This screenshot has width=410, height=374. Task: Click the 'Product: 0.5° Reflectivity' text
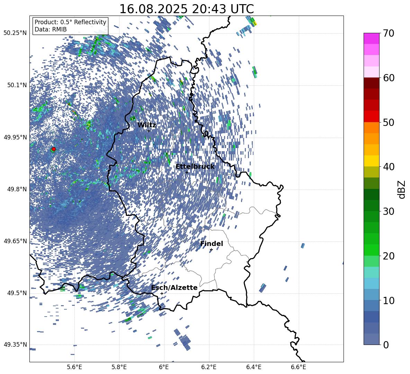(70, 22)
